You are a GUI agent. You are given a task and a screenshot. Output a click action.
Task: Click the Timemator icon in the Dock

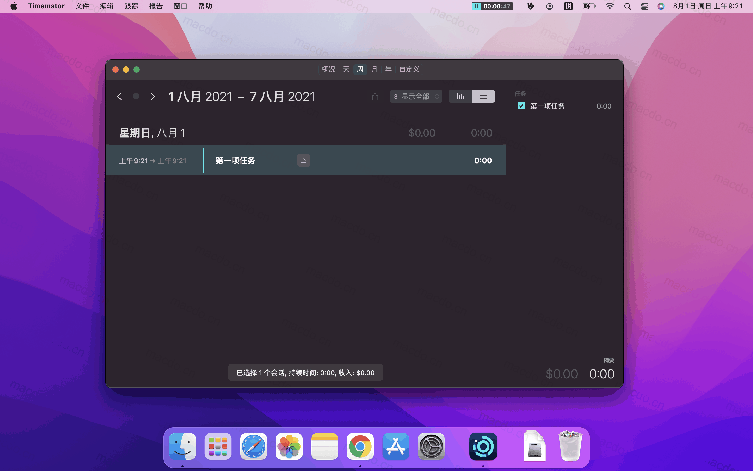coord(483,446)
